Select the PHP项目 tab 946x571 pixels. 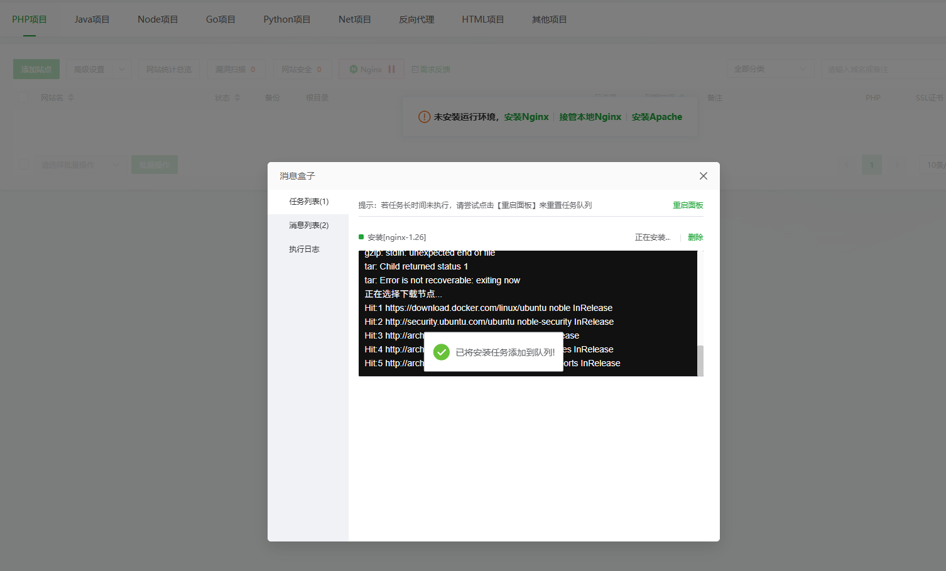point(30,19)
